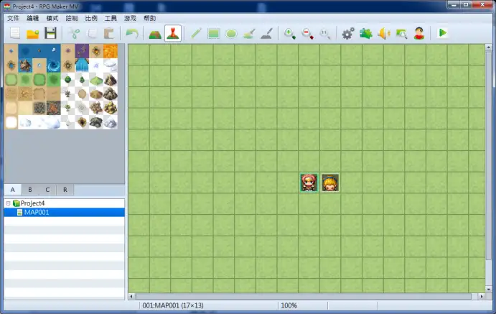
Task: Zoom in with the plus magnifier
Action: pos(289,33)
